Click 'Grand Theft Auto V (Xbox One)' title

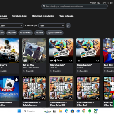(x=86, y=104)
